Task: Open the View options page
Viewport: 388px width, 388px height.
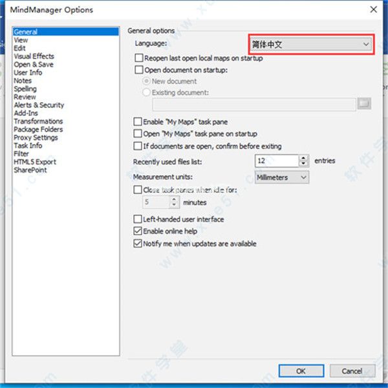Action: [21, 40]
